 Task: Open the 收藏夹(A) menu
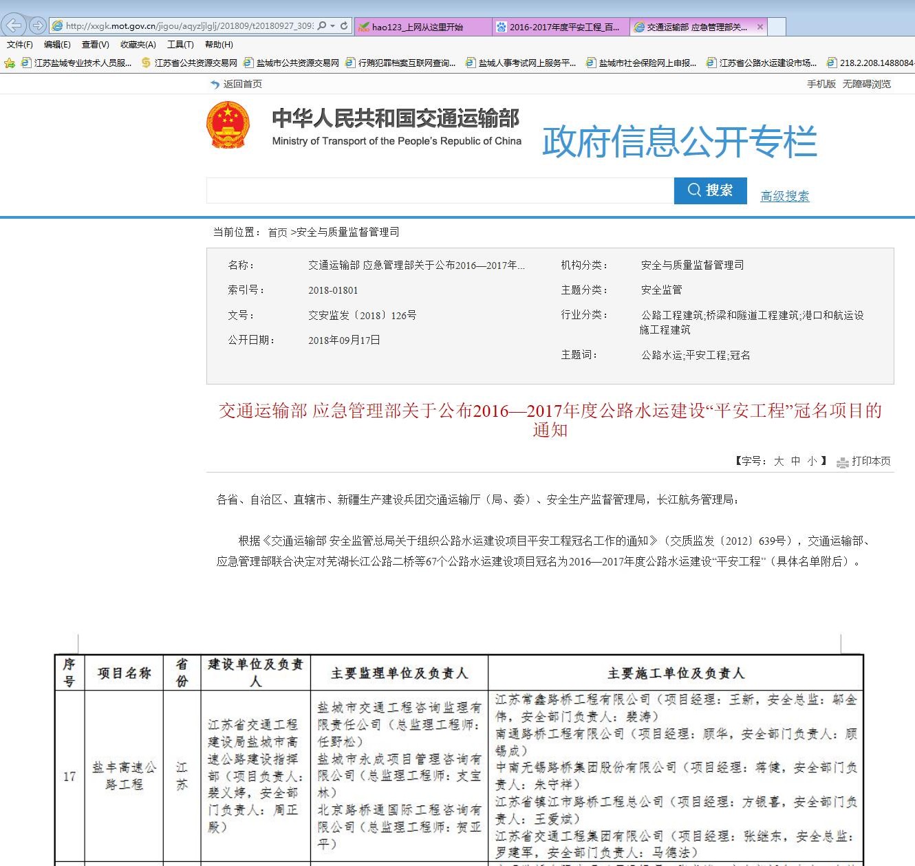coord(138,45)
